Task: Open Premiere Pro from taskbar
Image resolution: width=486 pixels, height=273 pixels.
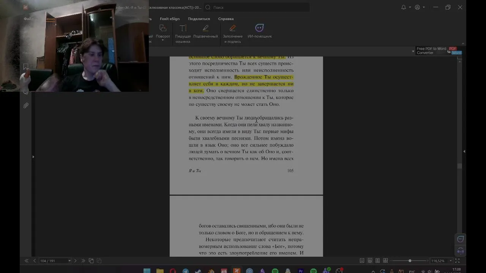Action: pyautogui.click(x=301, y=271)
